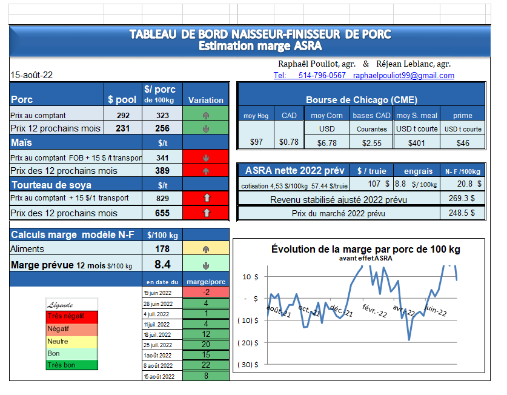The width and height of the screenshot is (507, 395).
Task: Click the up arrow for Maïs Prix des 12 prochains mois
Action: coord(205,171)
